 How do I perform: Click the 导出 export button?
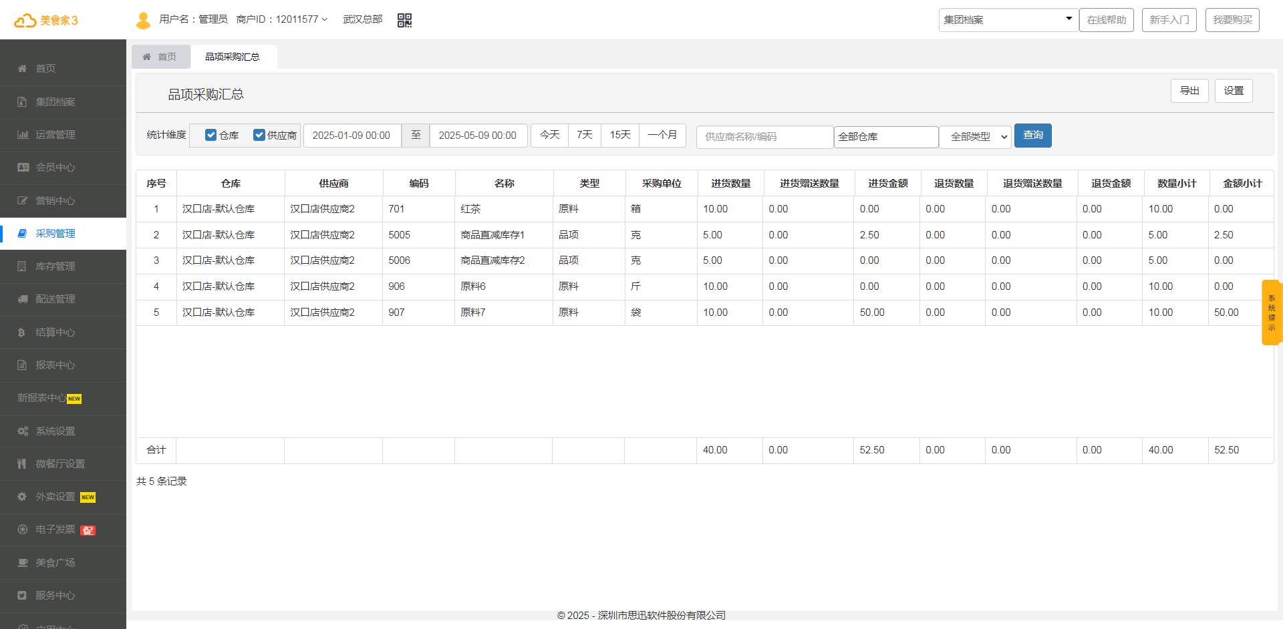click(x=1189, y=91)
